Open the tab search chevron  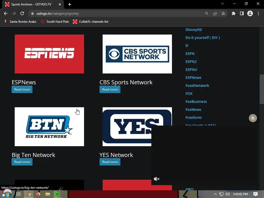click(222, 4)
